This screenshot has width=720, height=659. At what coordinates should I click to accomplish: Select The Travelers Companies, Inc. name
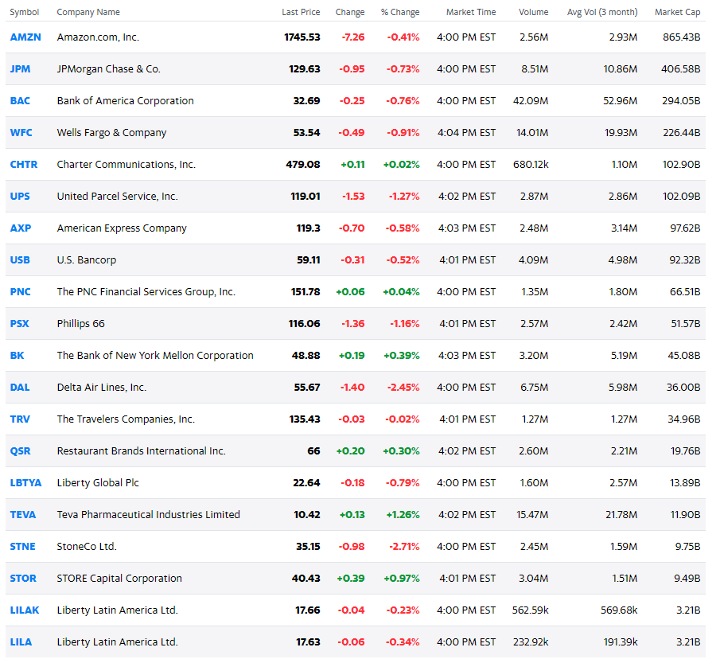[x=126, y=419]
